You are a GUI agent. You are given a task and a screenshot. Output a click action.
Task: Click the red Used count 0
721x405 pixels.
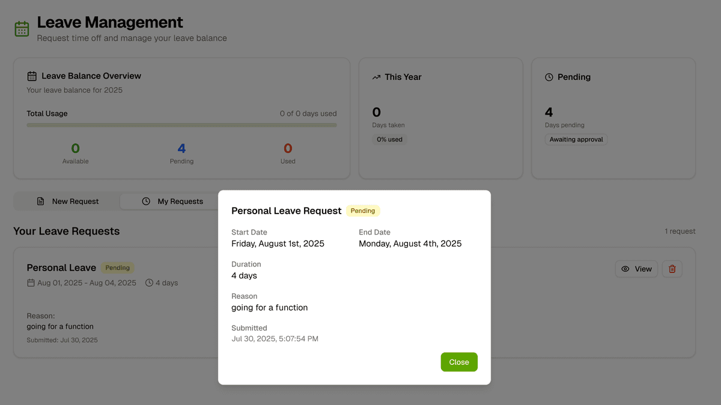(x=288, y=148)
